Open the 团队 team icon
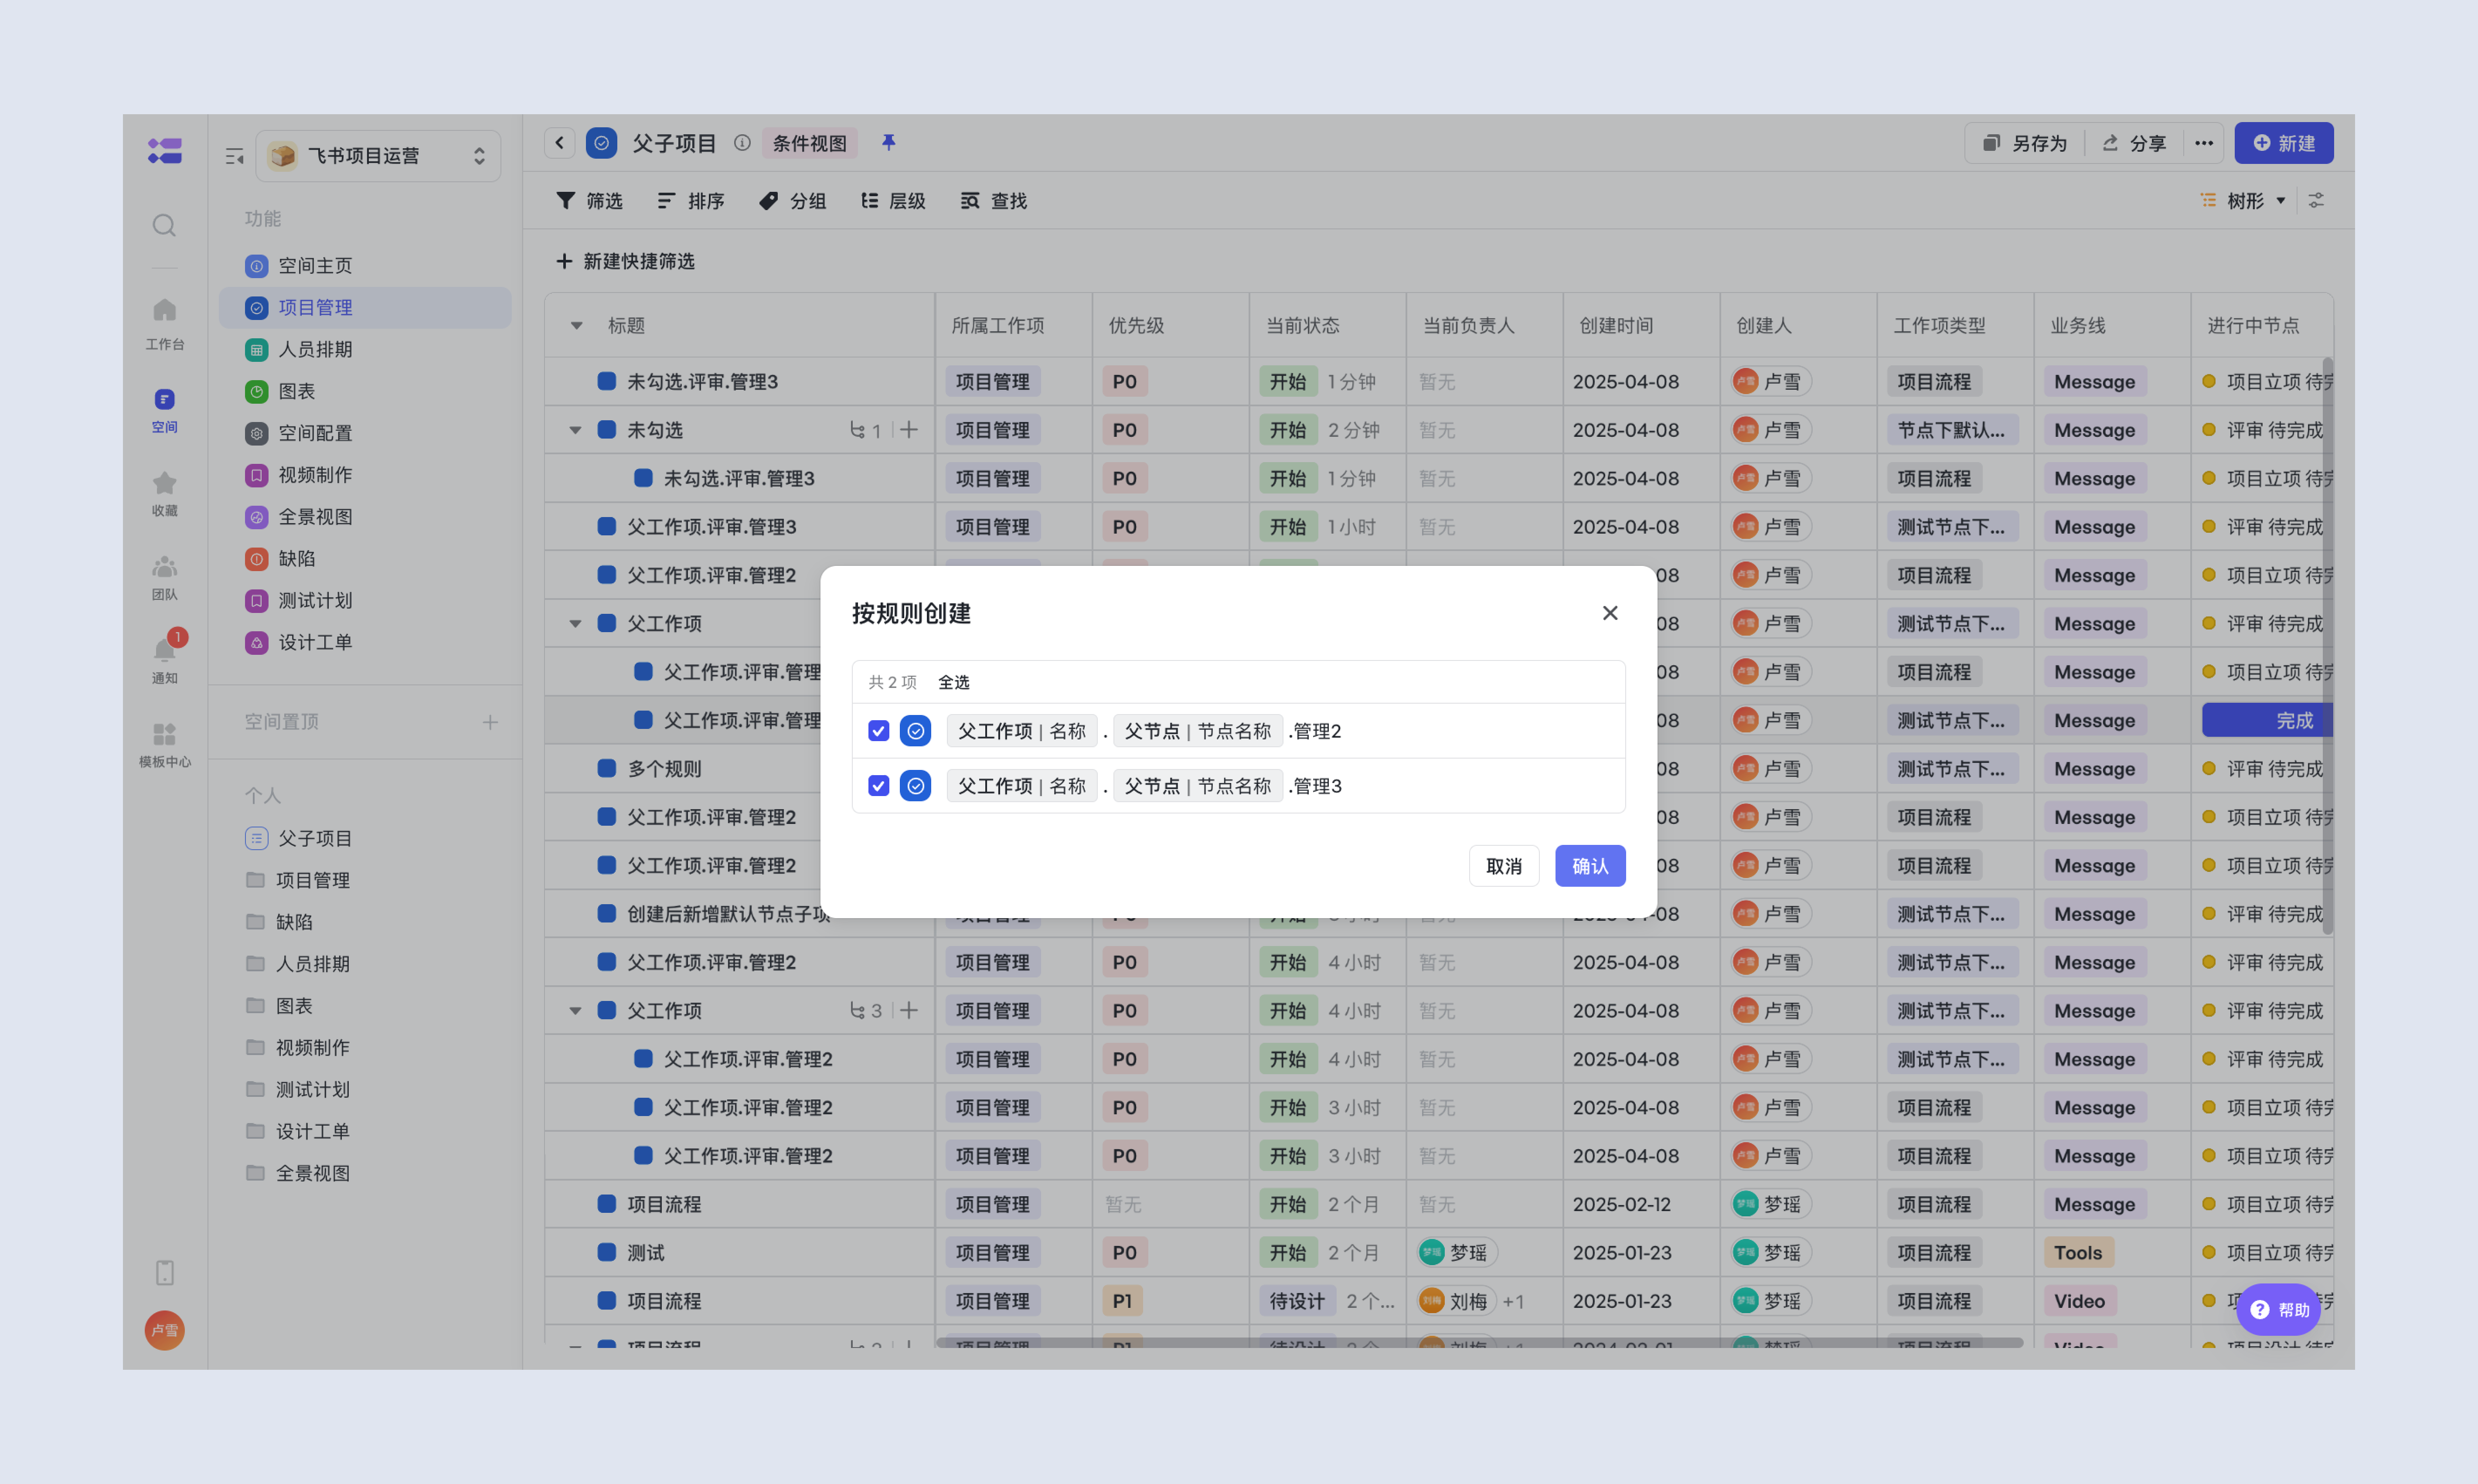Viewport: 2478px width, 1484px height. 164,578
